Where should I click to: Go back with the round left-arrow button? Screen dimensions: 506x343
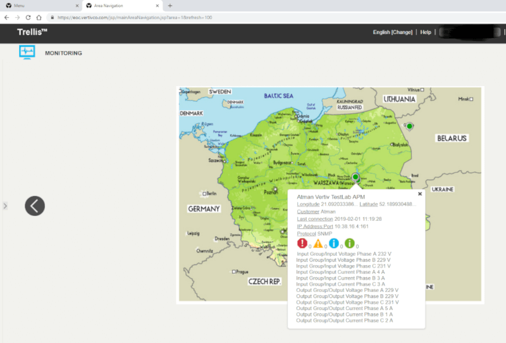click(x=35, y=206)
